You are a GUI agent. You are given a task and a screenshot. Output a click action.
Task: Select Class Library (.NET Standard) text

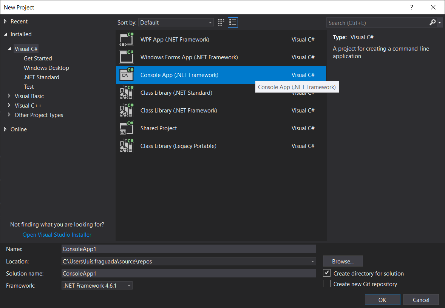(176, 93)
